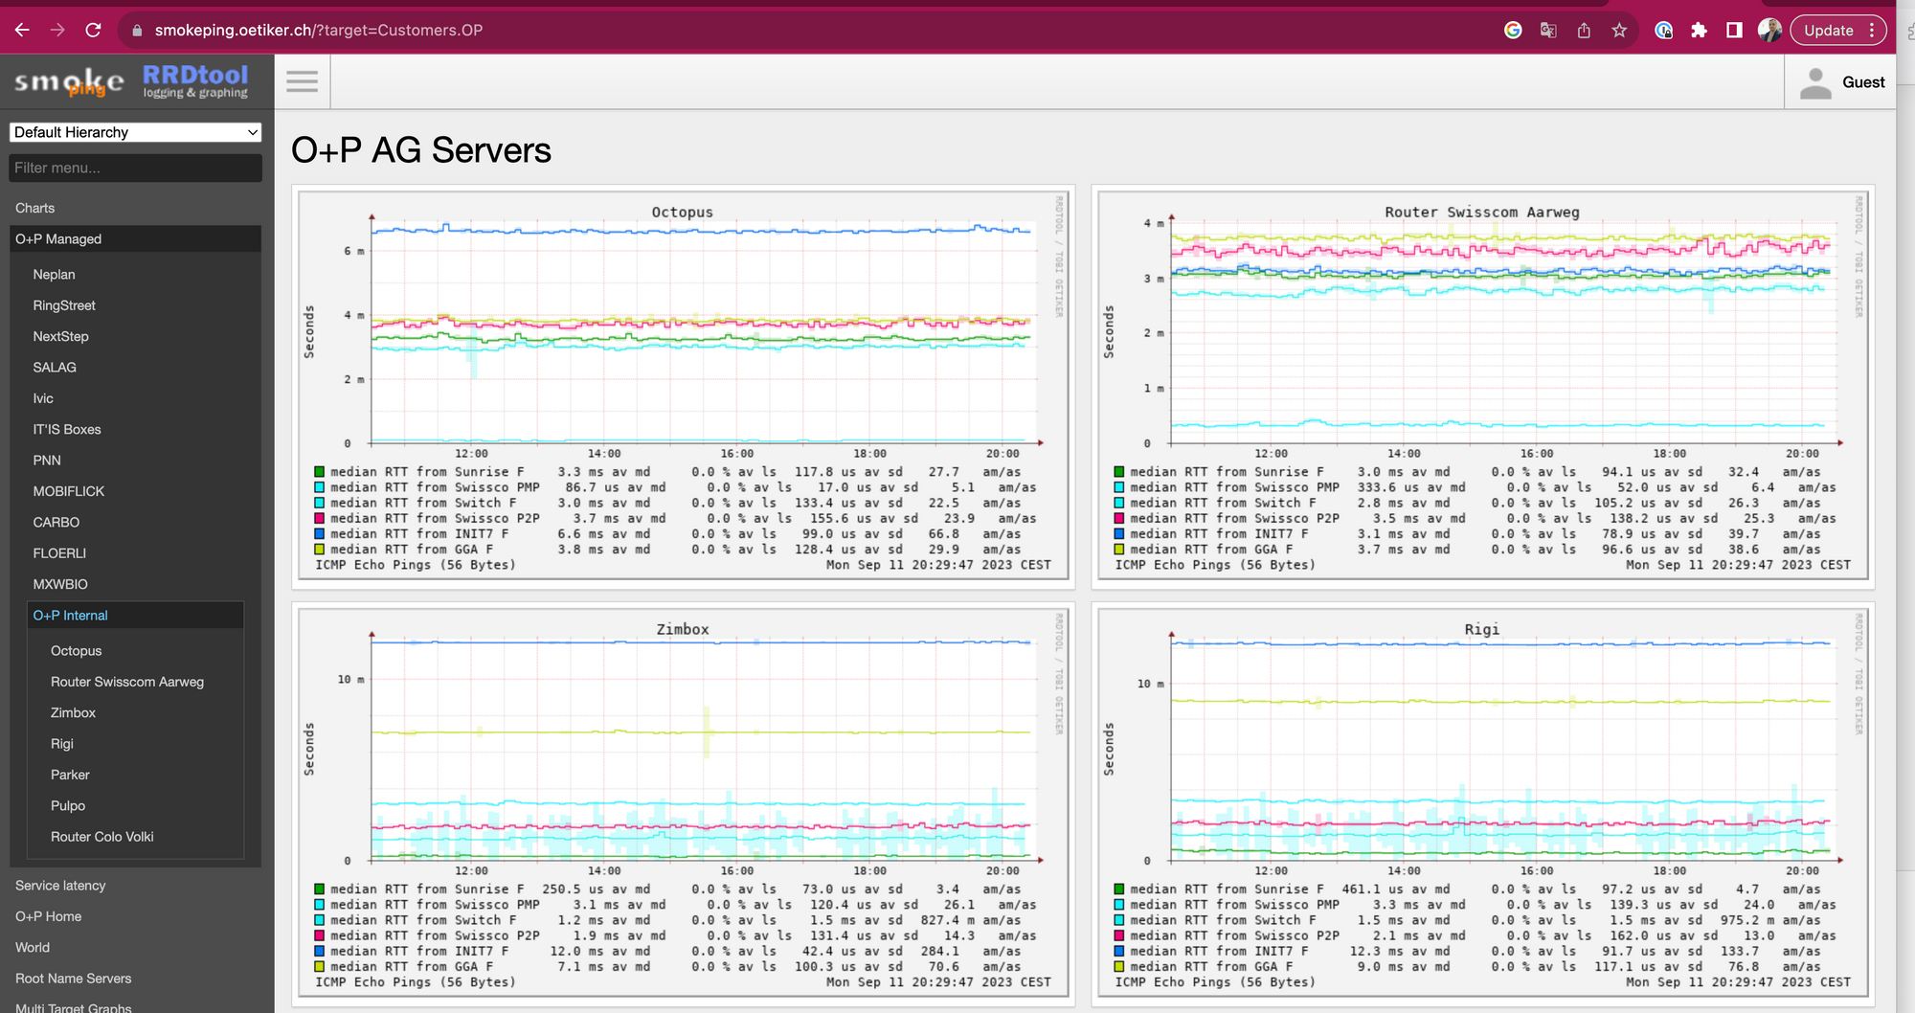Open the hamburger menu icon

click(x=302, y=81)
